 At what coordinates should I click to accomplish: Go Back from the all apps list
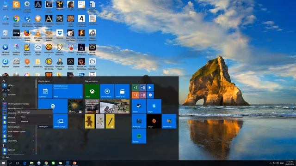pyautogui.click(x=6, y=157)
